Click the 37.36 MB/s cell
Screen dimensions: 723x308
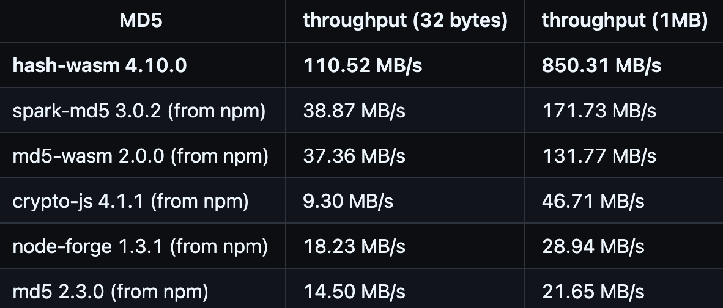pos(355,156)
